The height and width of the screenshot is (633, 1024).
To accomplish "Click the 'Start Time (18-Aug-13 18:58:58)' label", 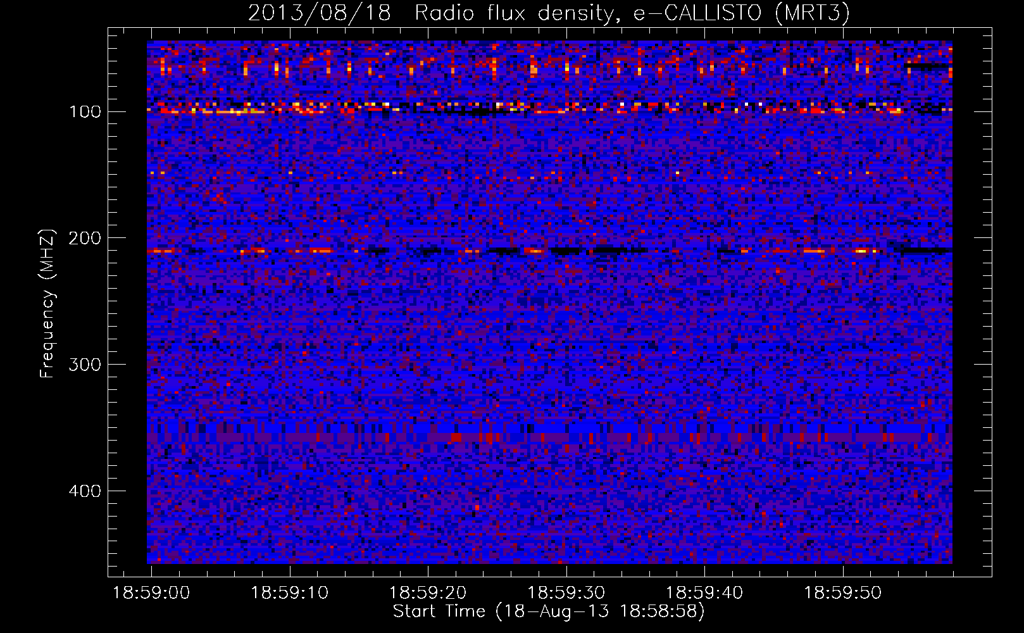I will coord(549,611).
